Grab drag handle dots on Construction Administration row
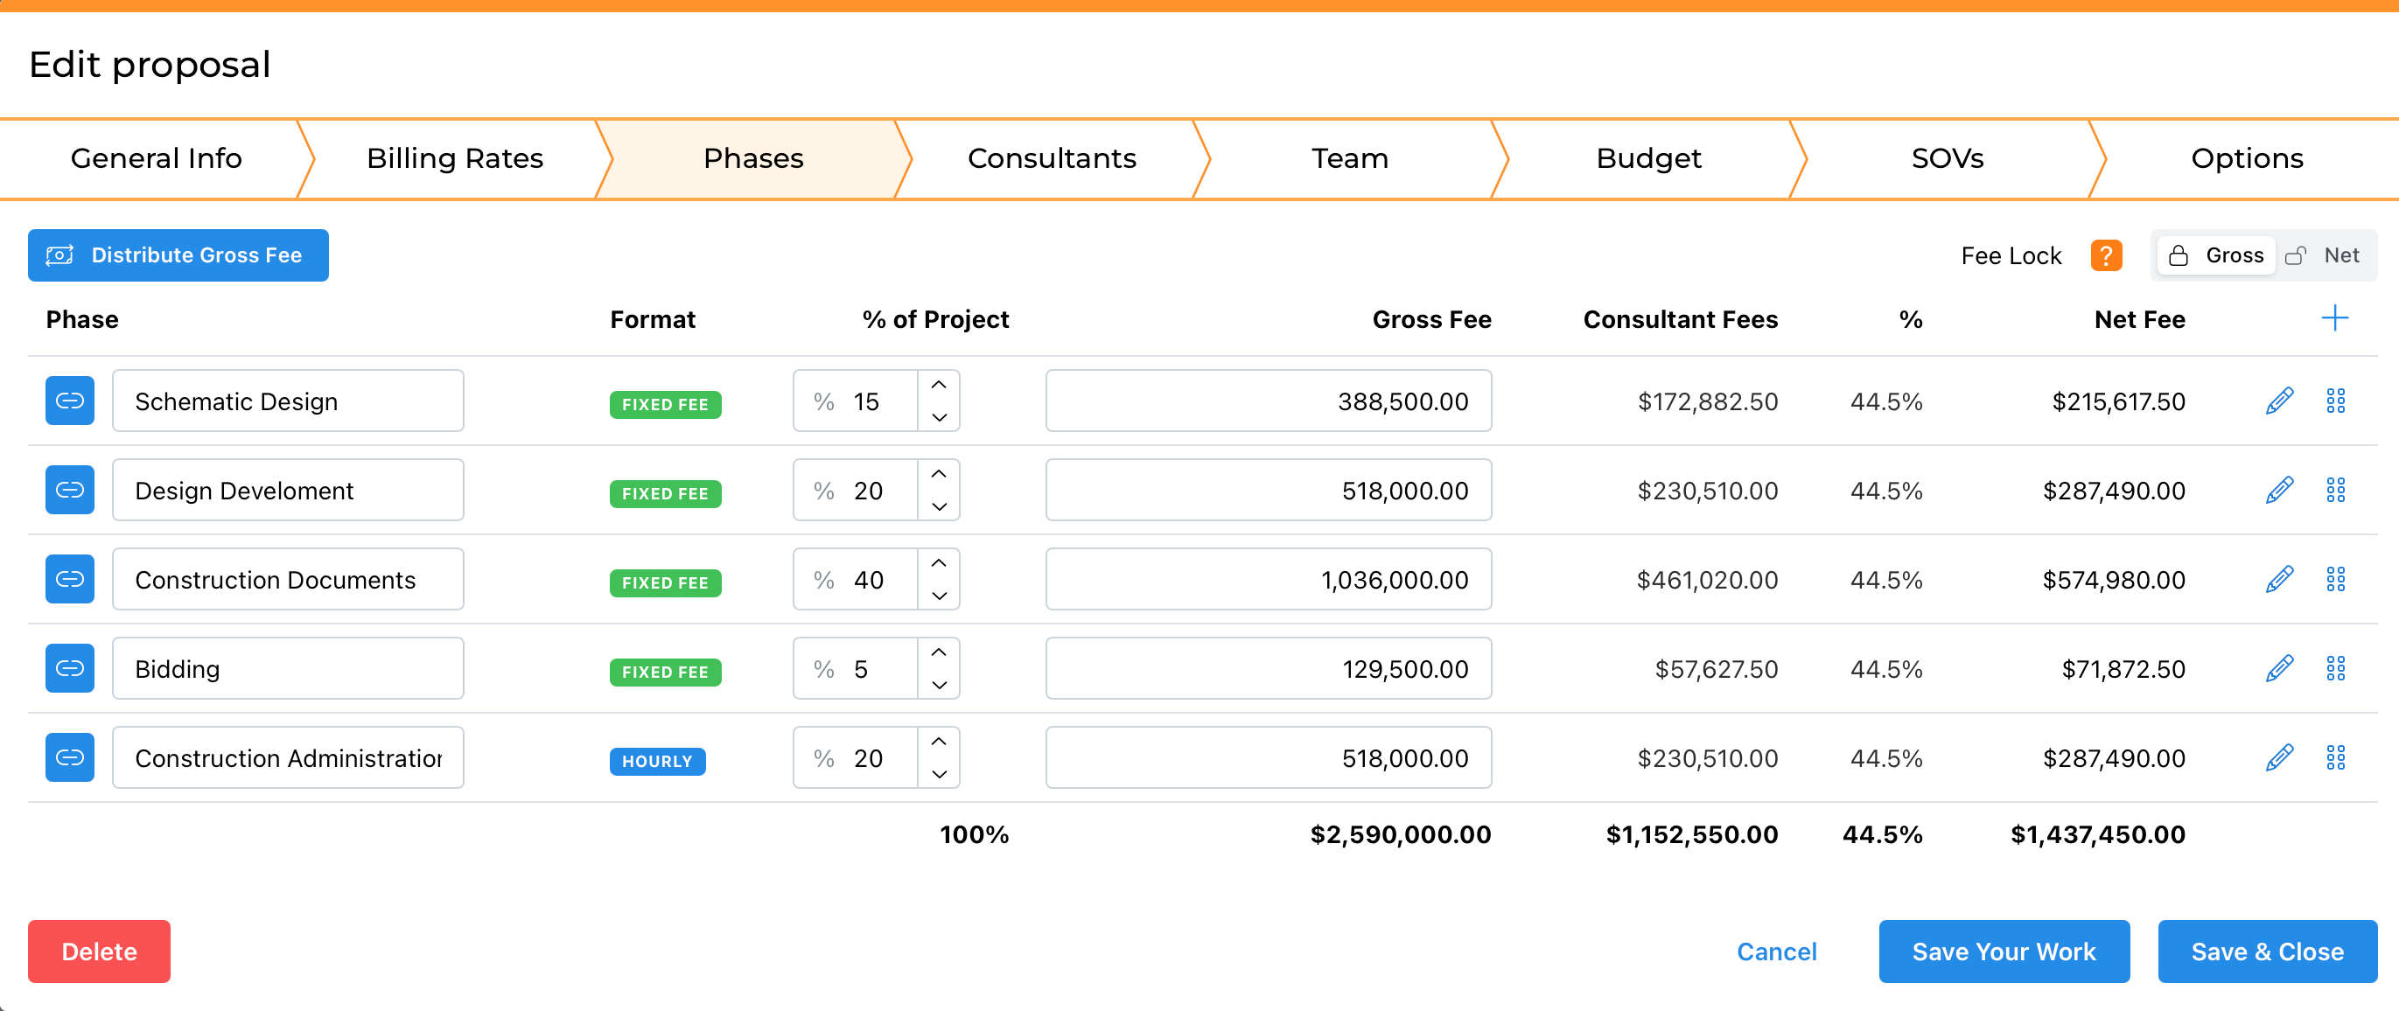 2336,759
